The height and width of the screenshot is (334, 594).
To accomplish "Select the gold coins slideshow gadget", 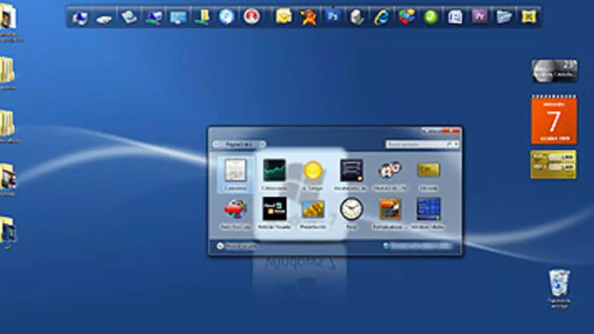I will [x=313, y=209].
